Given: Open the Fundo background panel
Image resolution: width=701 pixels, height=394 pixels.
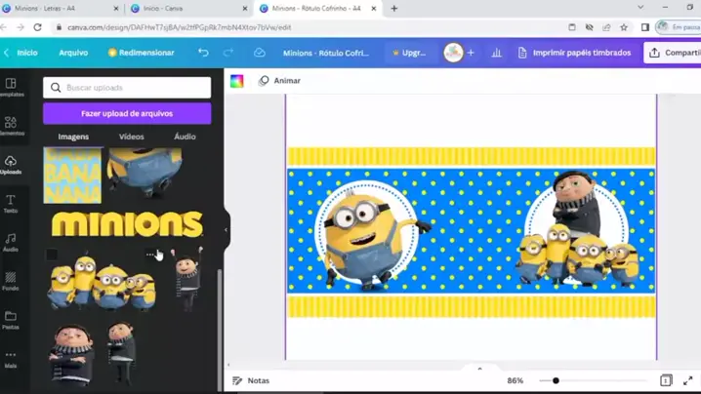Looking at the screenshot, I should click(x=11, y=281).
